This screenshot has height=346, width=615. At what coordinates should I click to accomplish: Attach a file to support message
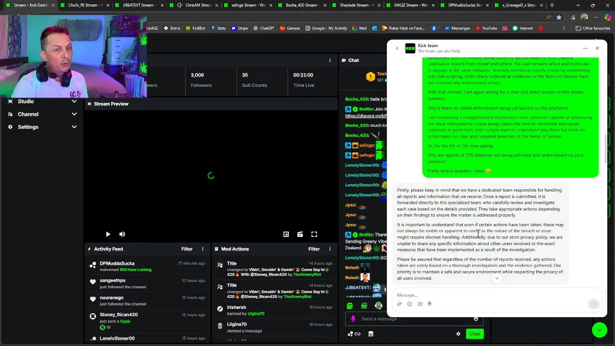[399, 304]
